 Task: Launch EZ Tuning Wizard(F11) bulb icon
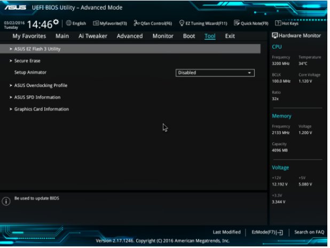[182, 23]
